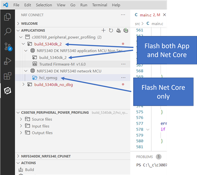Open the nRF Connect view icon
Image resolution: width=197 pixels, height=175 pixels.
[7, 91]
